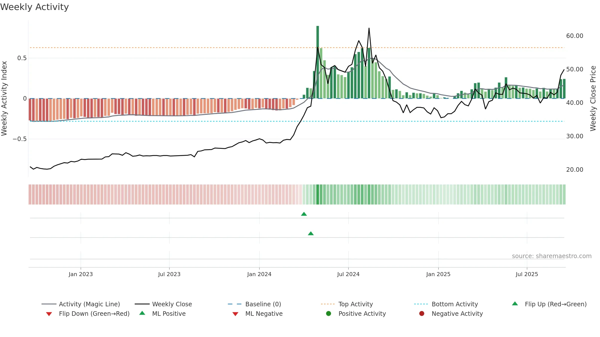The width and height of the screenshot is (600, 337).
Task: Click the Flip Down red triangle legend icon
Action: click(49, 314)
